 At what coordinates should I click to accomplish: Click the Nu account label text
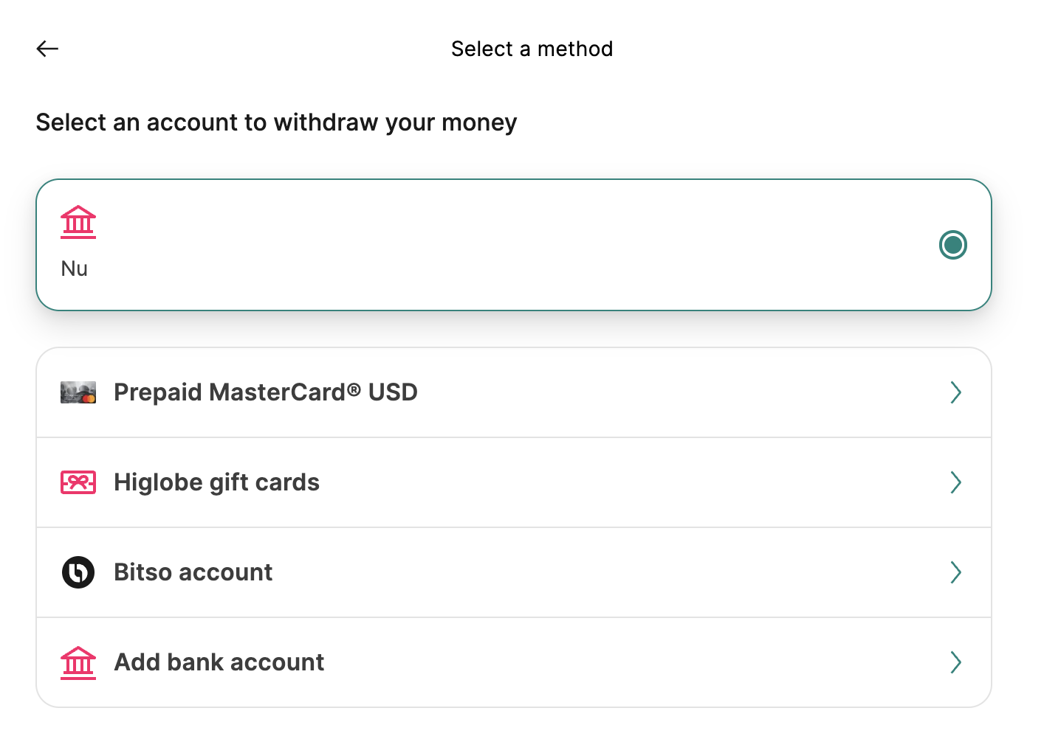[x=75, y=268]
